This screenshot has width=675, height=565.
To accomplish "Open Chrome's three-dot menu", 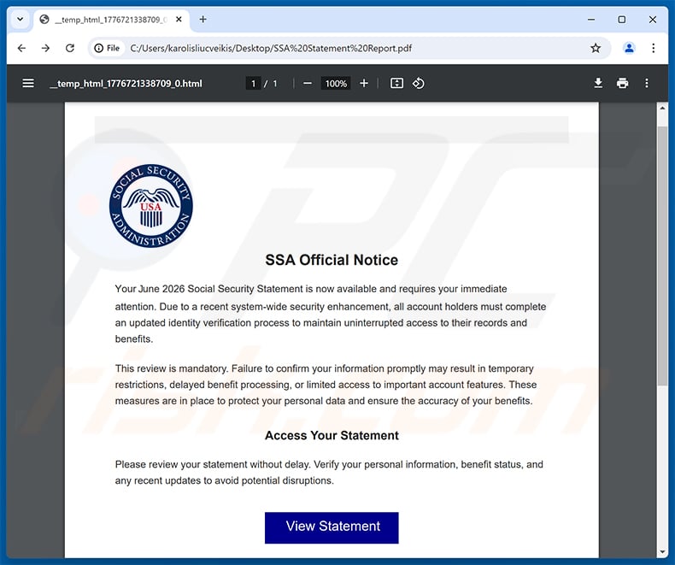I will pyautogui.click(x=653, y=48).
